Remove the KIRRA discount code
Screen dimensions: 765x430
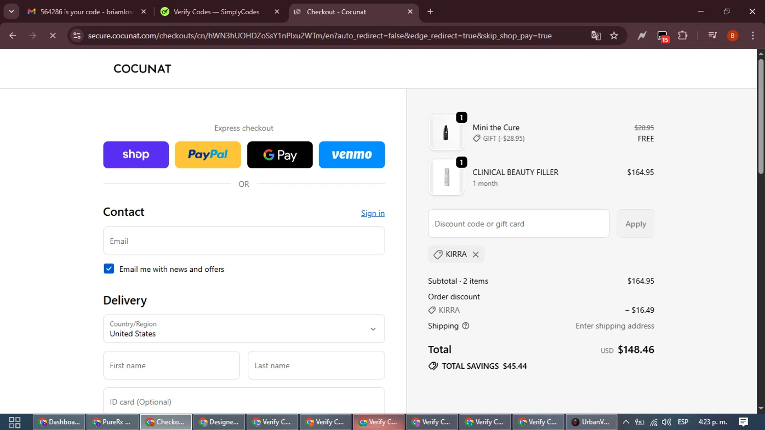tap(476, 255)
